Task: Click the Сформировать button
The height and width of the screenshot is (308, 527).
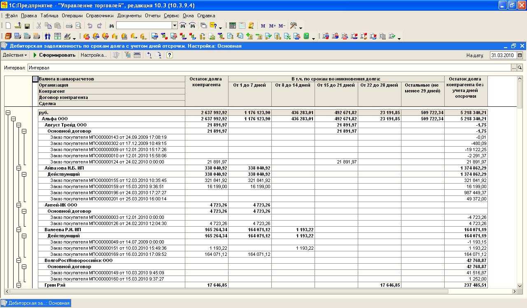Action: tap(54, 55)
